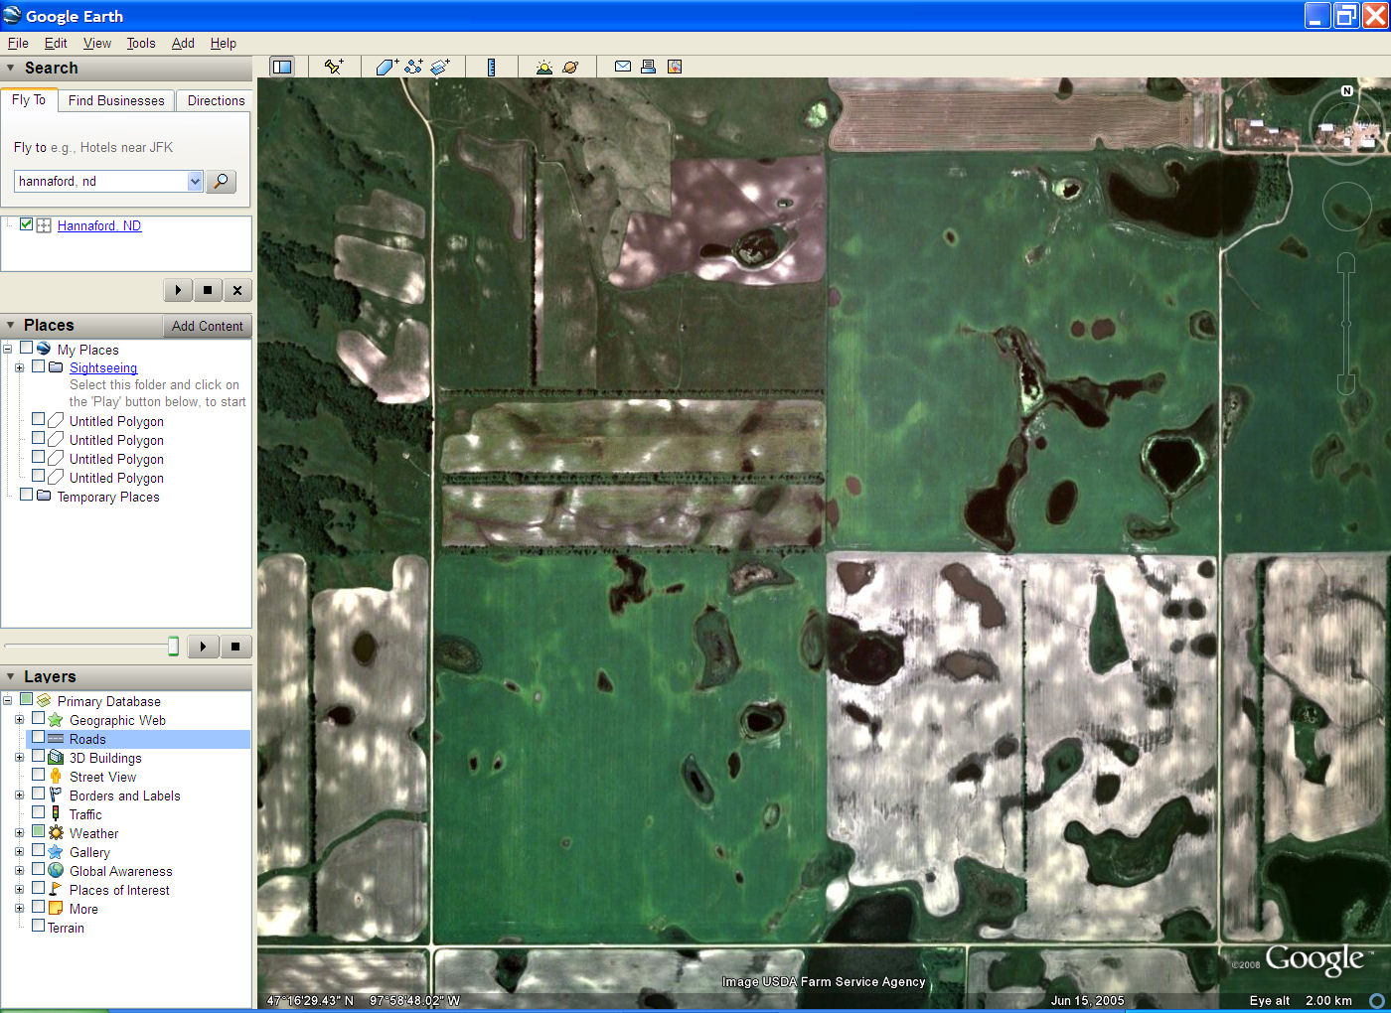Enable the Street View layer checkbox
Image resolution: width=1391 pixels, height=1013 pixels.
coord(38,776)
